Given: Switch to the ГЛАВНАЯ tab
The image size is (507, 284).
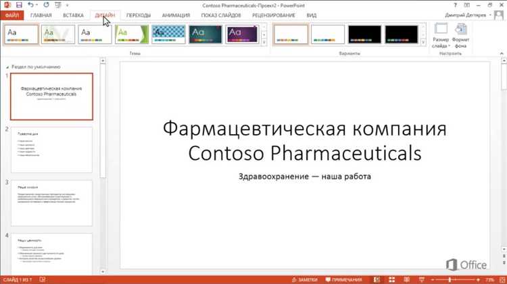Looking at the screenshot, I should (41, 15).
